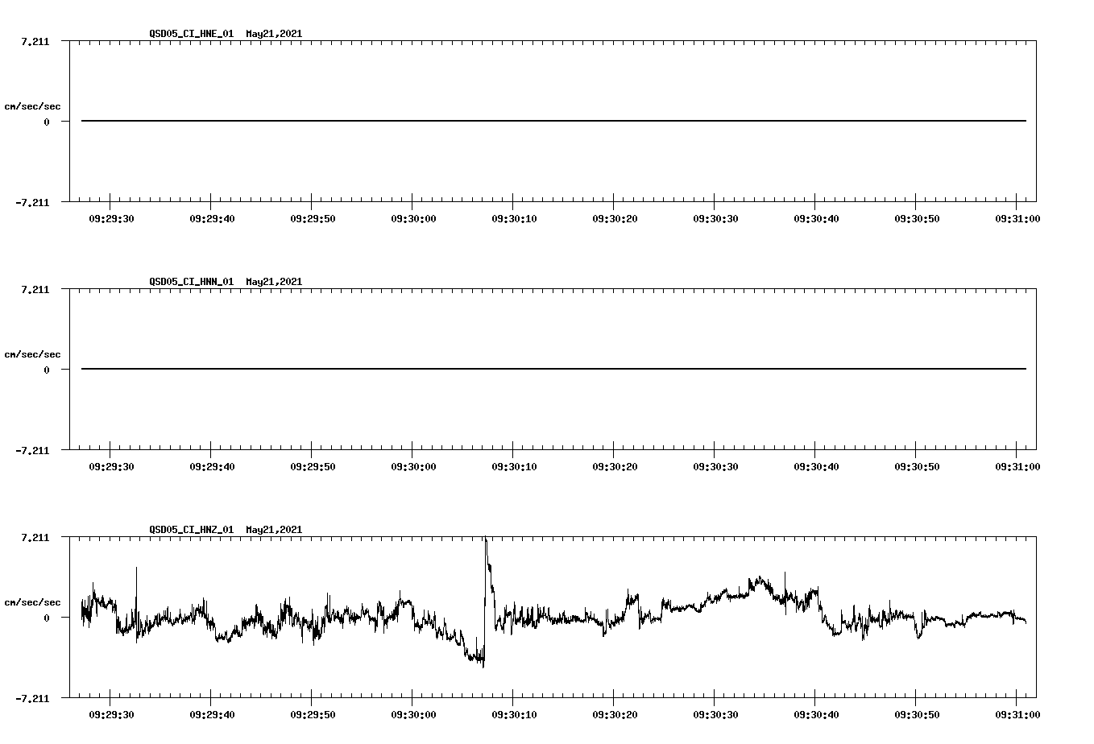Click 09:30:20 time label under HNN plot

615,466
